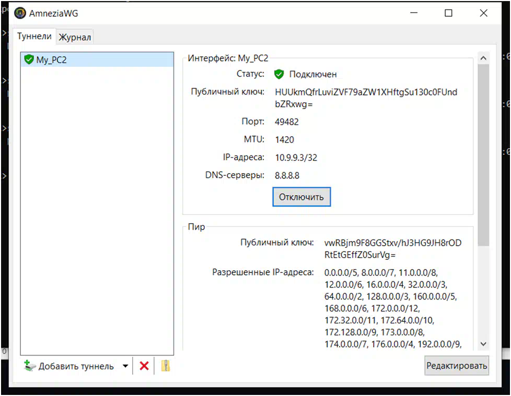Viewport: 511px width, 396px height.
Task: Close the AmneziaWG window
Action: click(x=484, y=13)
